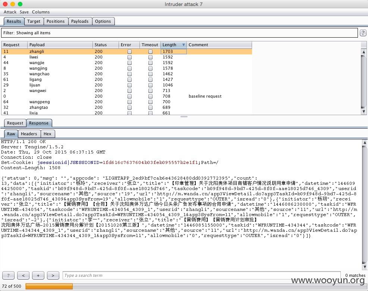368x291 pixels.
Task: Click response pane scroll-down arrow
Action: [365, 267]
